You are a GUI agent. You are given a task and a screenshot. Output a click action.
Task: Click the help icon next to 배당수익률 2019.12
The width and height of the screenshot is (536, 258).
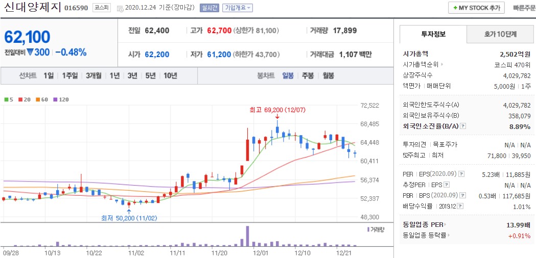click(460, 206)
